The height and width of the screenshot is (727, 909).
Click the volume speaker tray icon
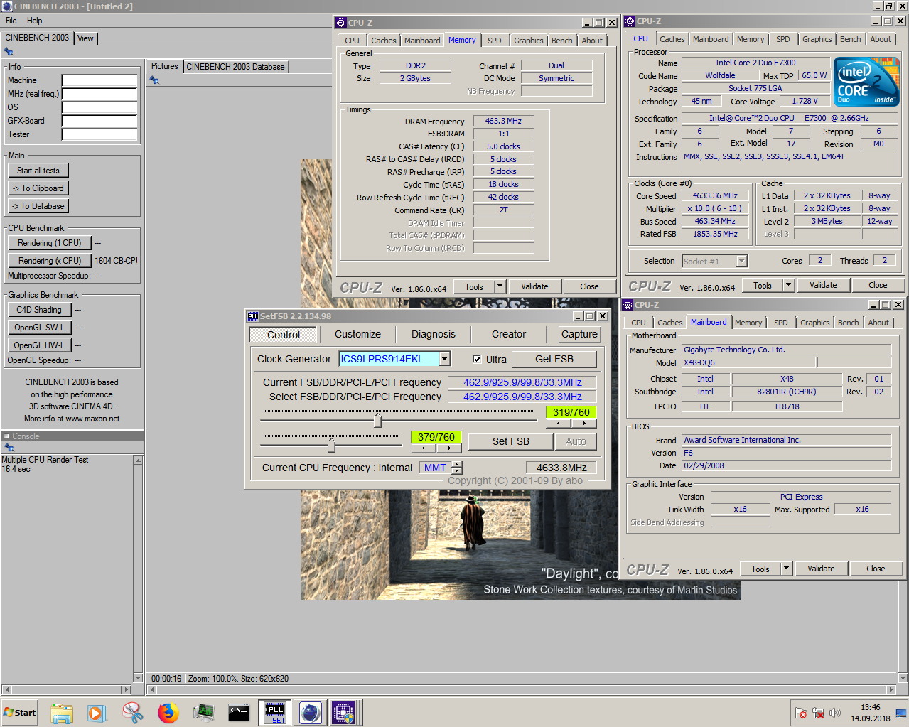coord(835,713)
